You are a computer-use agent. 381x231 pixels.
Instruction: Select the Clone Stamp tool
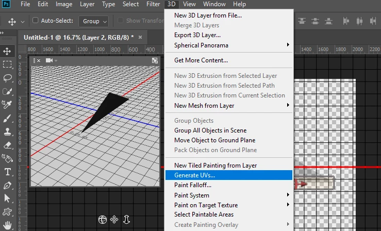[x=7, y=132]
